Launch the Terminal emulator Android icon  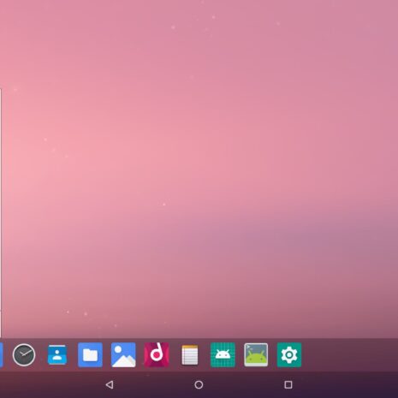256,354
